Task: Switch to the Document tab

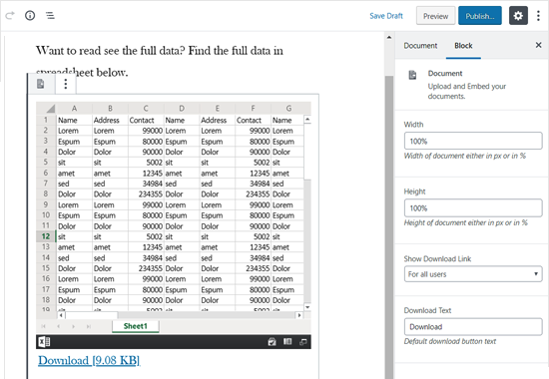Action: point(420,46)
